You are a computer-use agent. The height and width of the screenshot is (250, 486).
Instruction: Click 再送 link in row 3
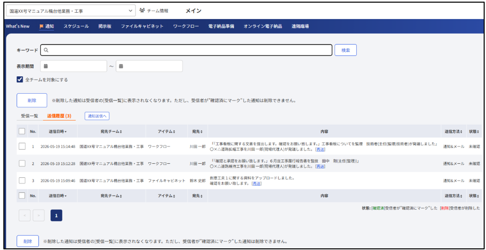click(x=257, y=184)
